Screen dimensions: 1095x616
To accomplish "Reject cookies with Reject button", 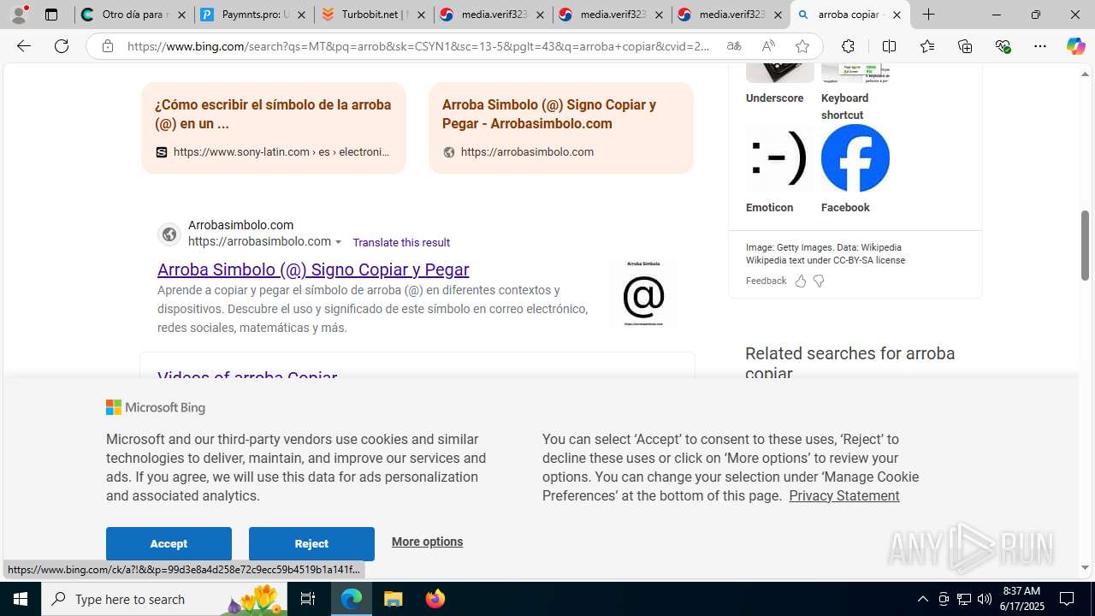I will click(x=311, y=544).
